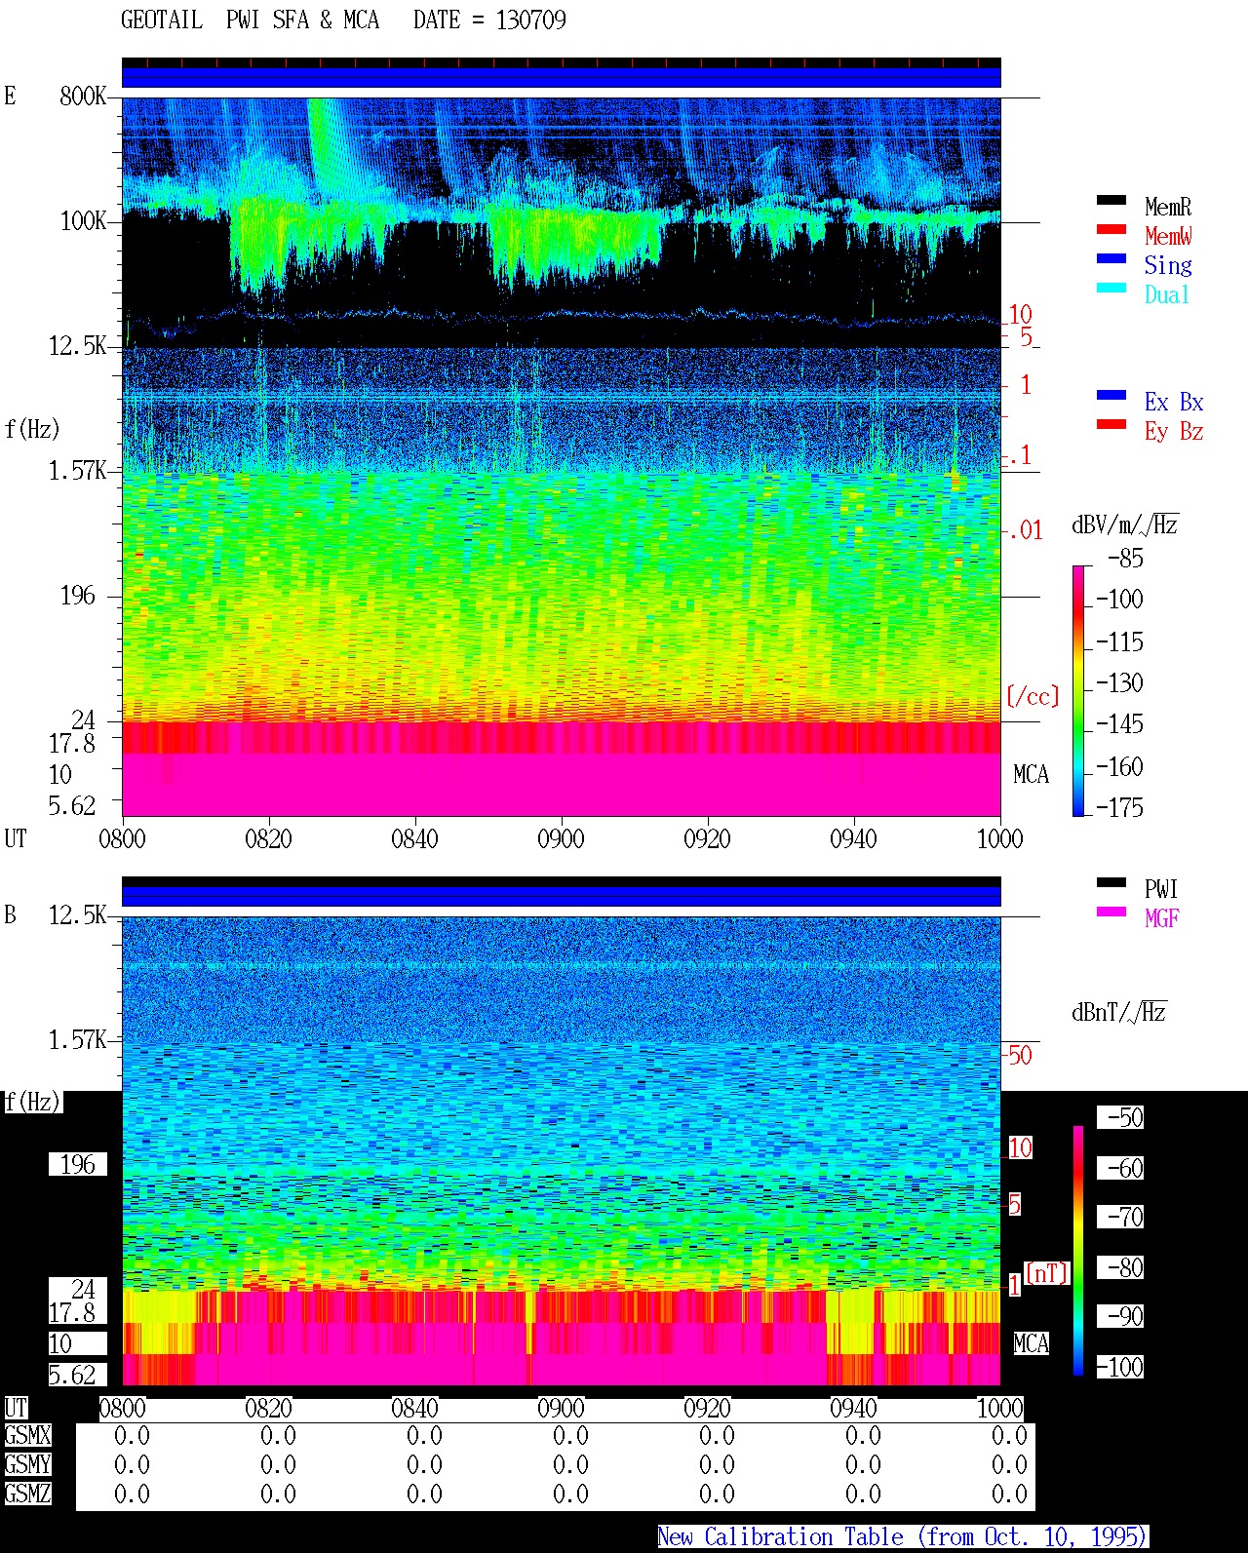Click the magenta MGF legend swatch
Image resolution: width=1248 pixels, height=1553 pixels.
pyautogui.click(x=1111, y=912)
